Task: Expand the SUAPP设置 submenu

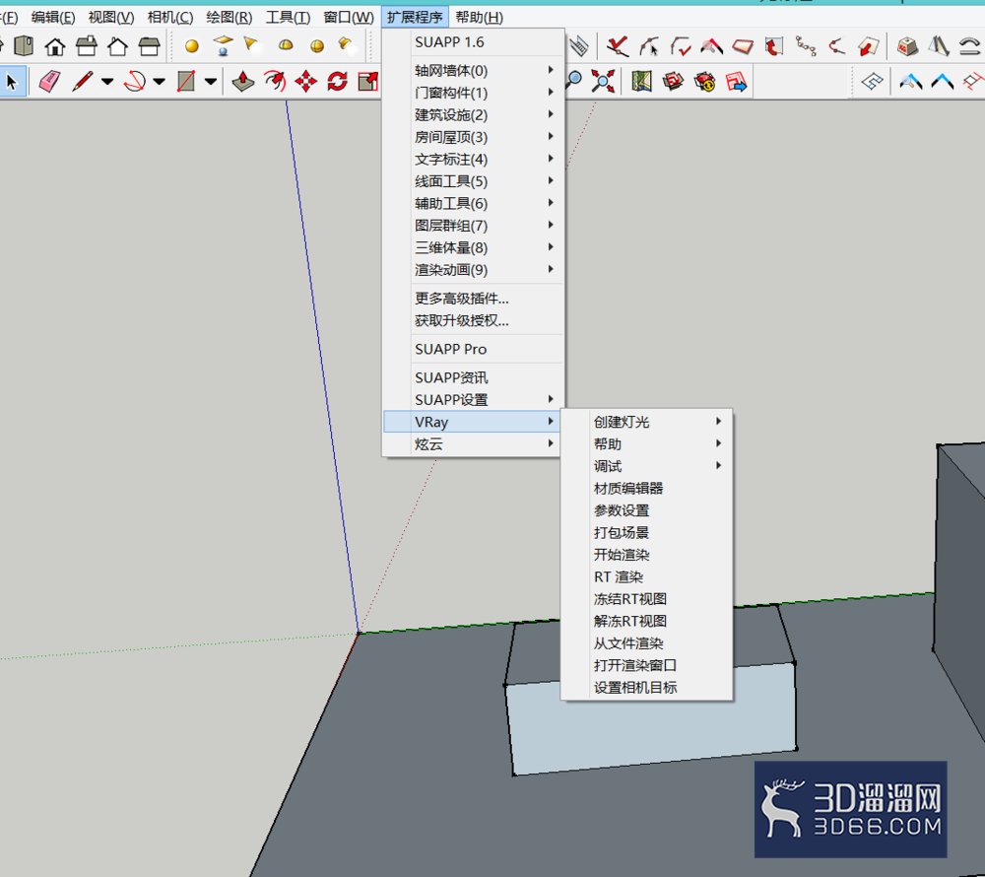Action: [x=473, y=399]
